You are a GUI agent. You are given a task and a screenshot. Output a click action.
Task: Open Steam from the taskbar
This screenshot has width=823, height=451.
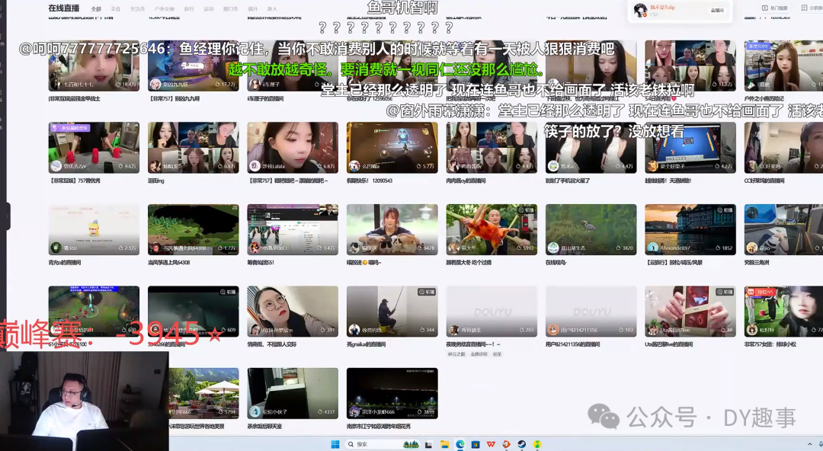click(522, 444)
